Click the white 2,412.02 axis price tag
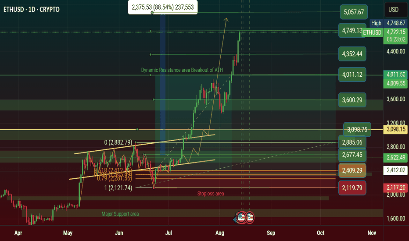The height and width of the screenshot is (241, 409). tap(395, 170)
